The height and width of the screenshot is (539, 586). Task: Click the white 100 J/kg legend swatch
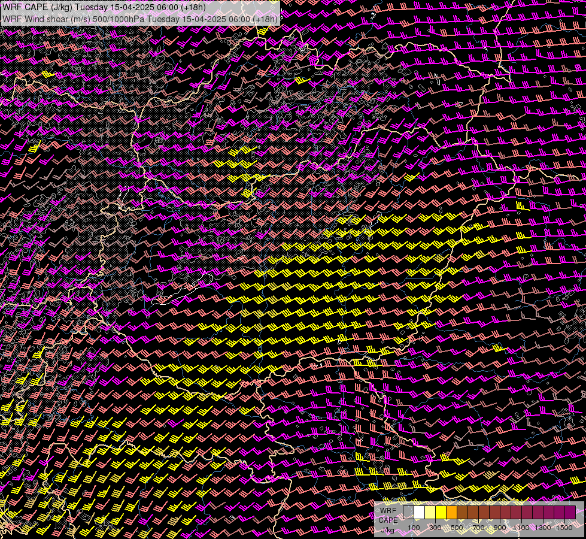point(420,512)
